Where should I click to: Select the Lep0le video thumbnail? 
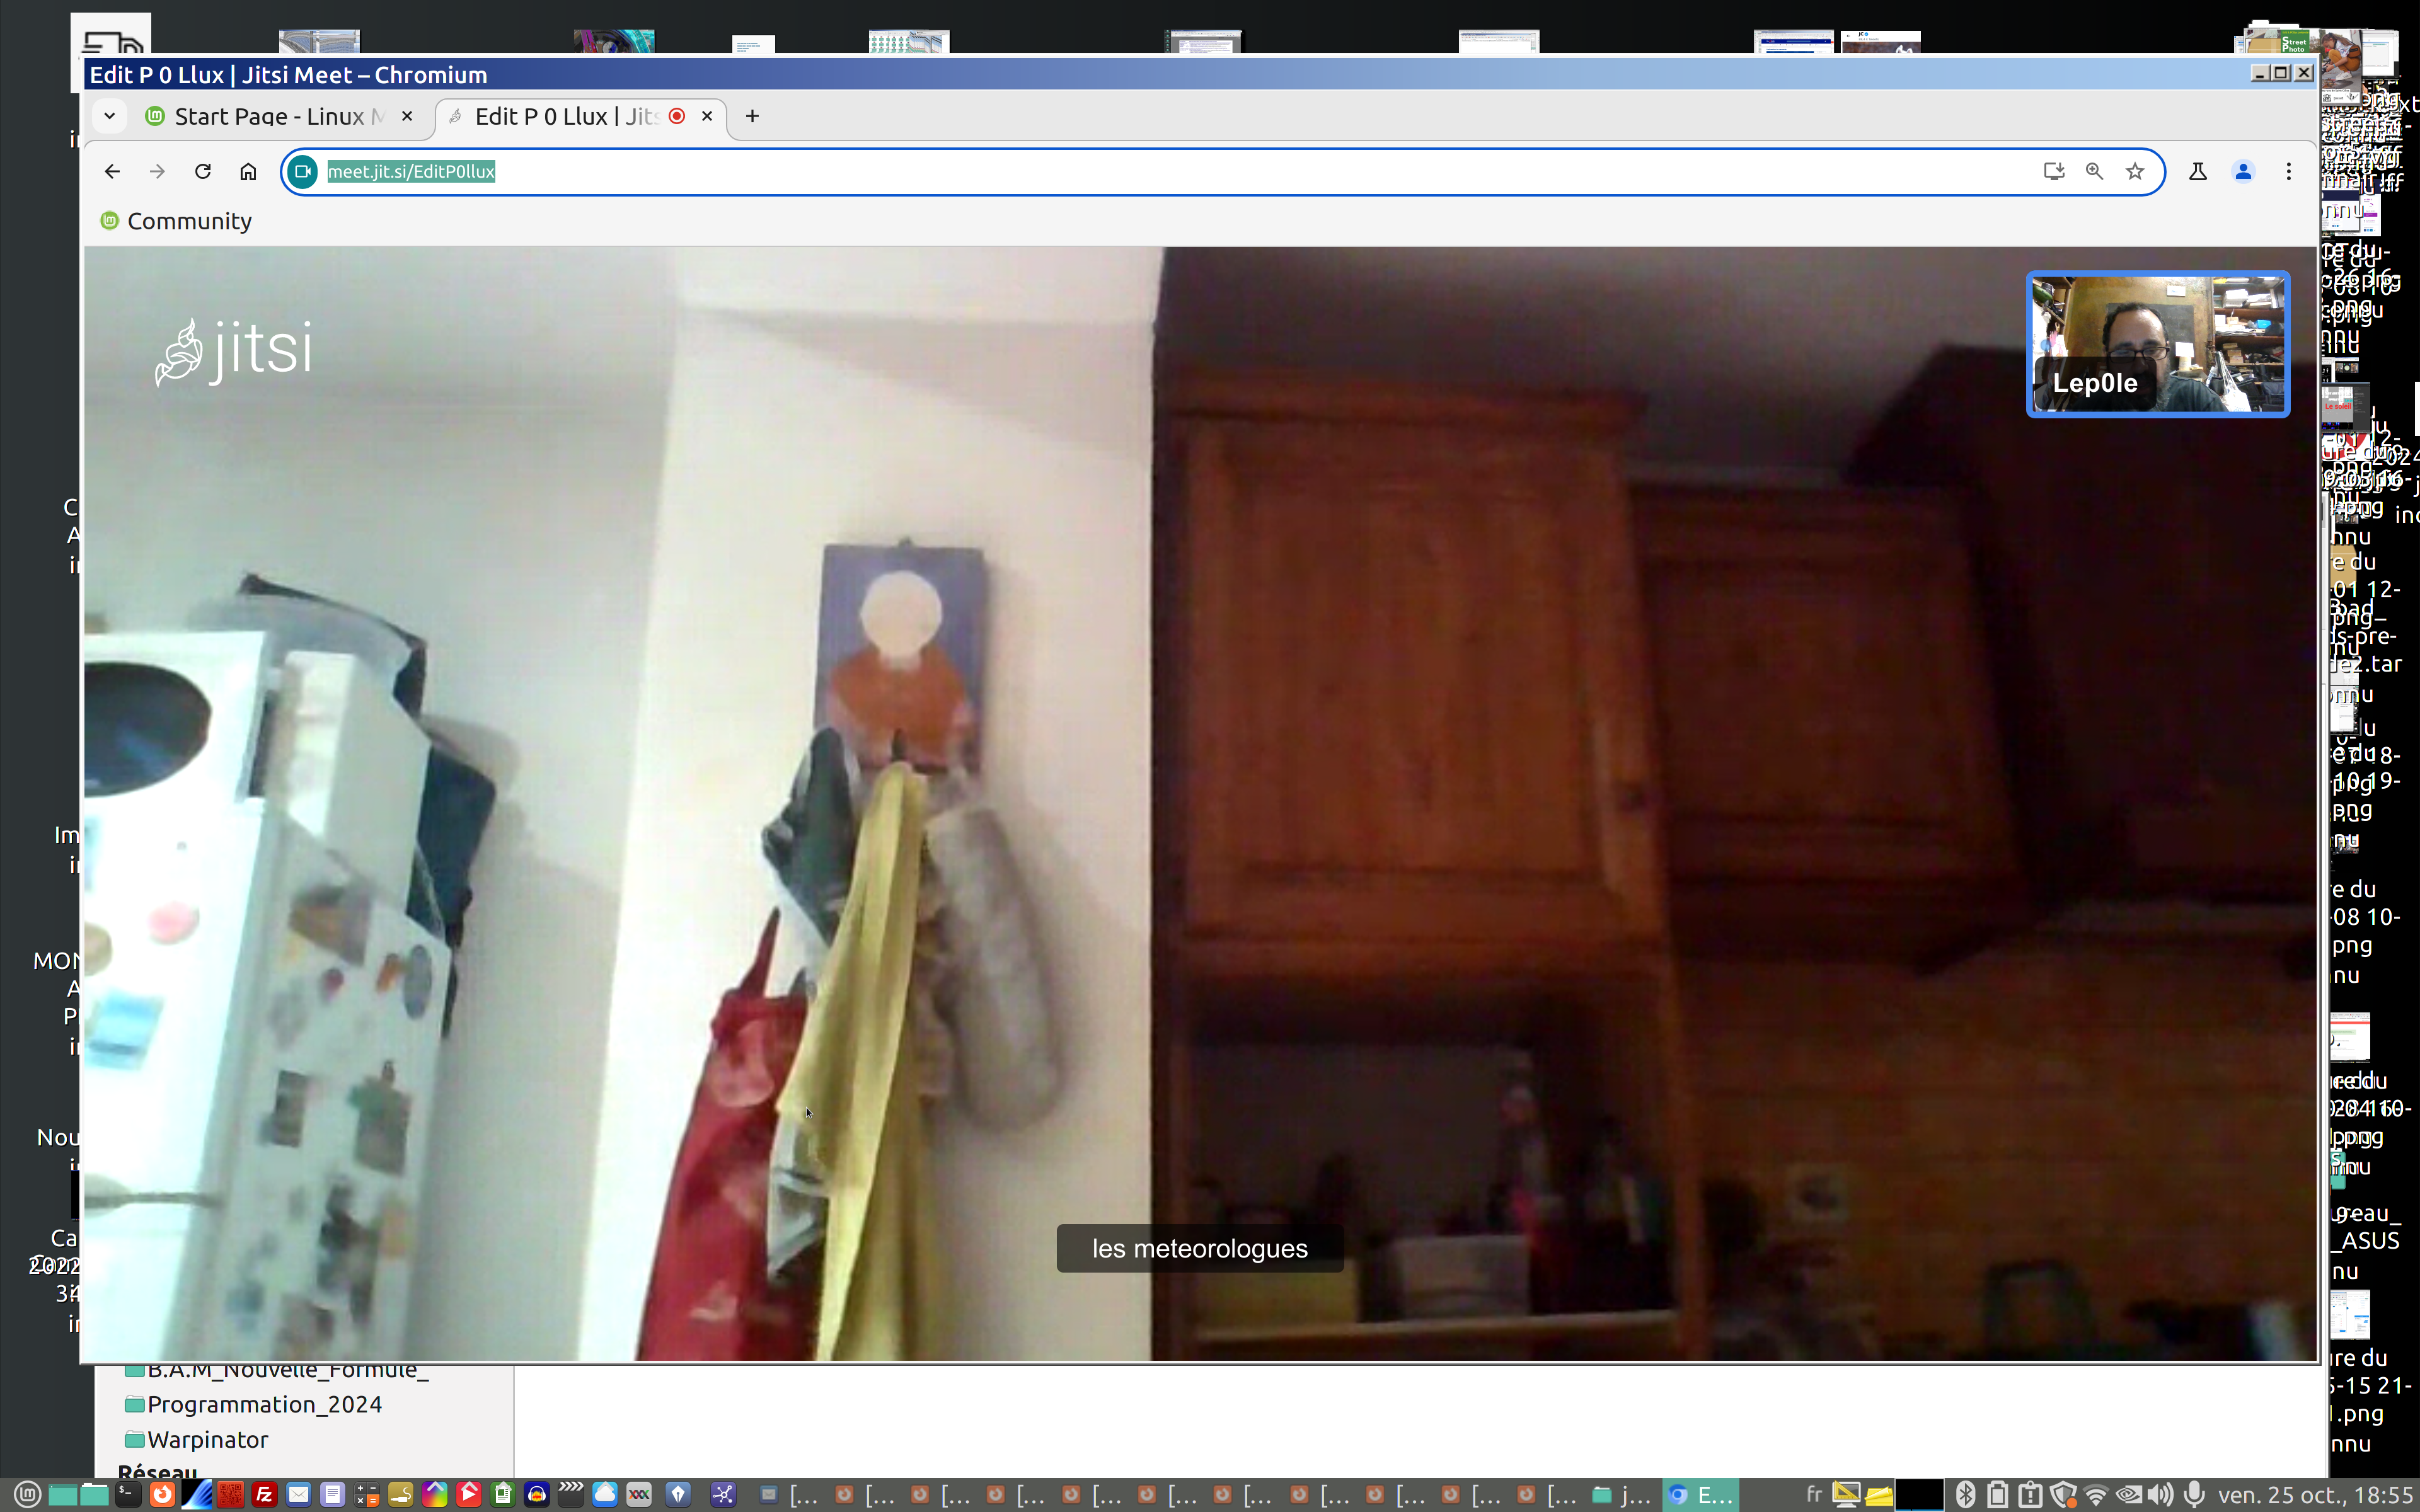[2158, 343]
